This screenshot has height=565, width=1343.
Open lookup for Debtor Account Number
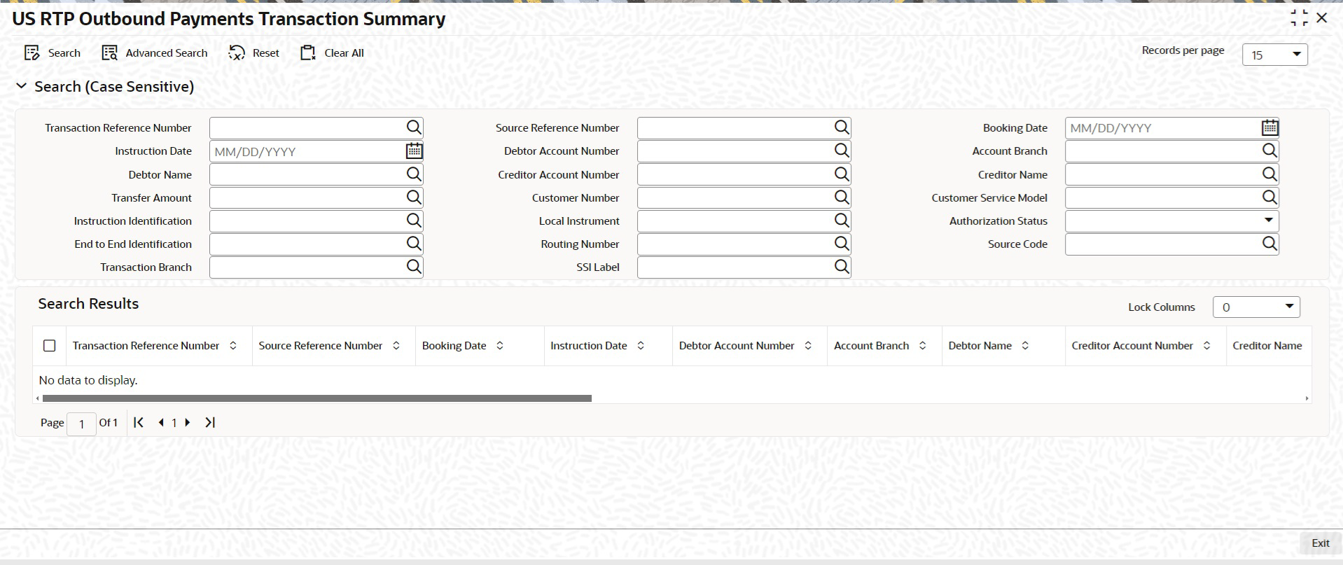[842, 151]
